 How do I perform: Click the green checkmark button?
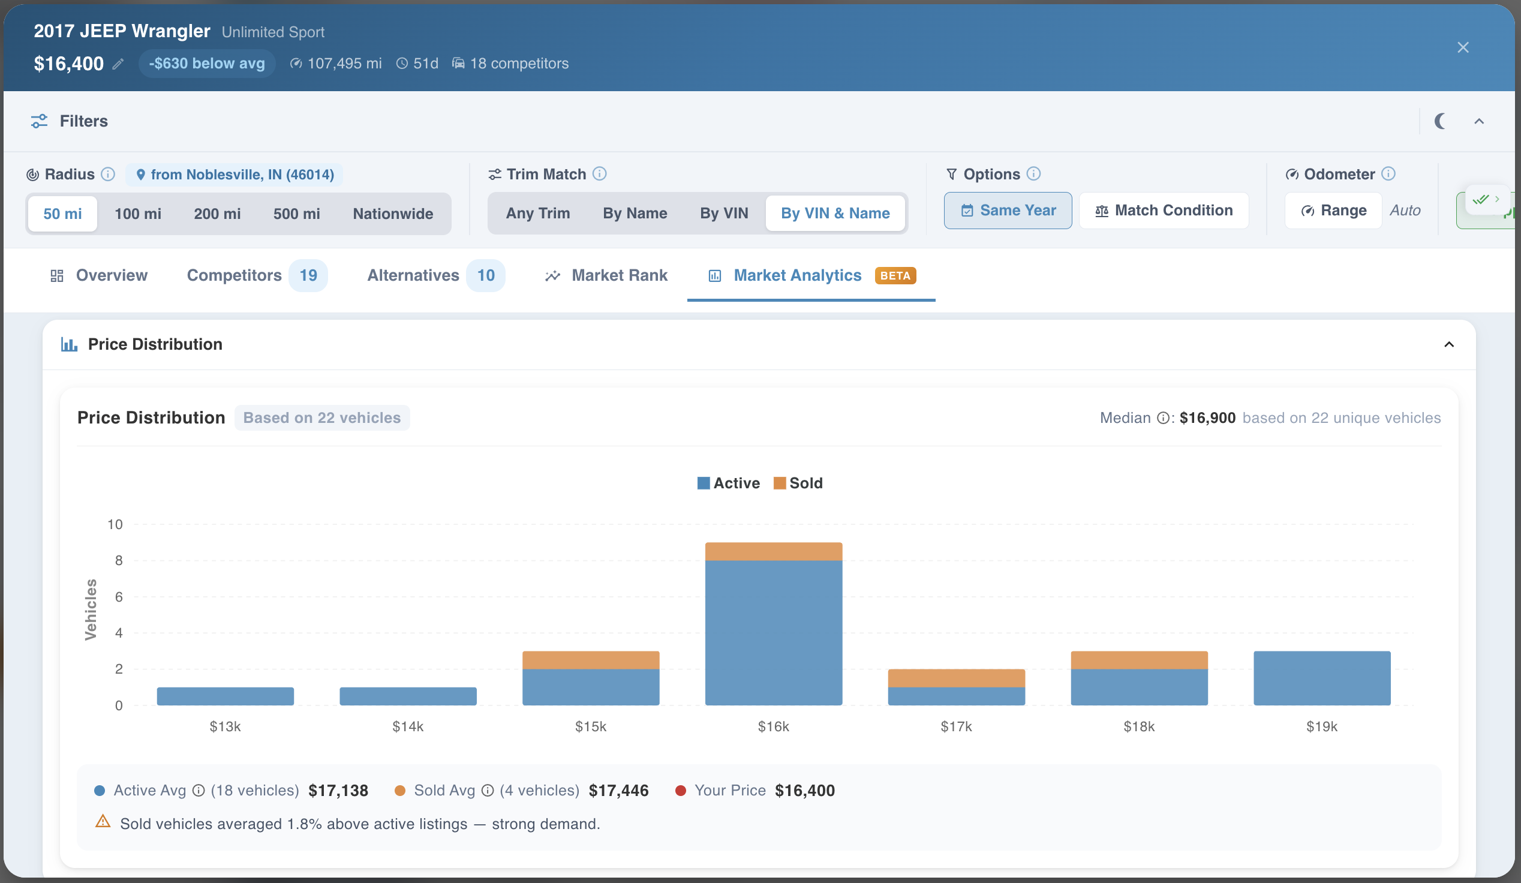(x=1486, y=199)
